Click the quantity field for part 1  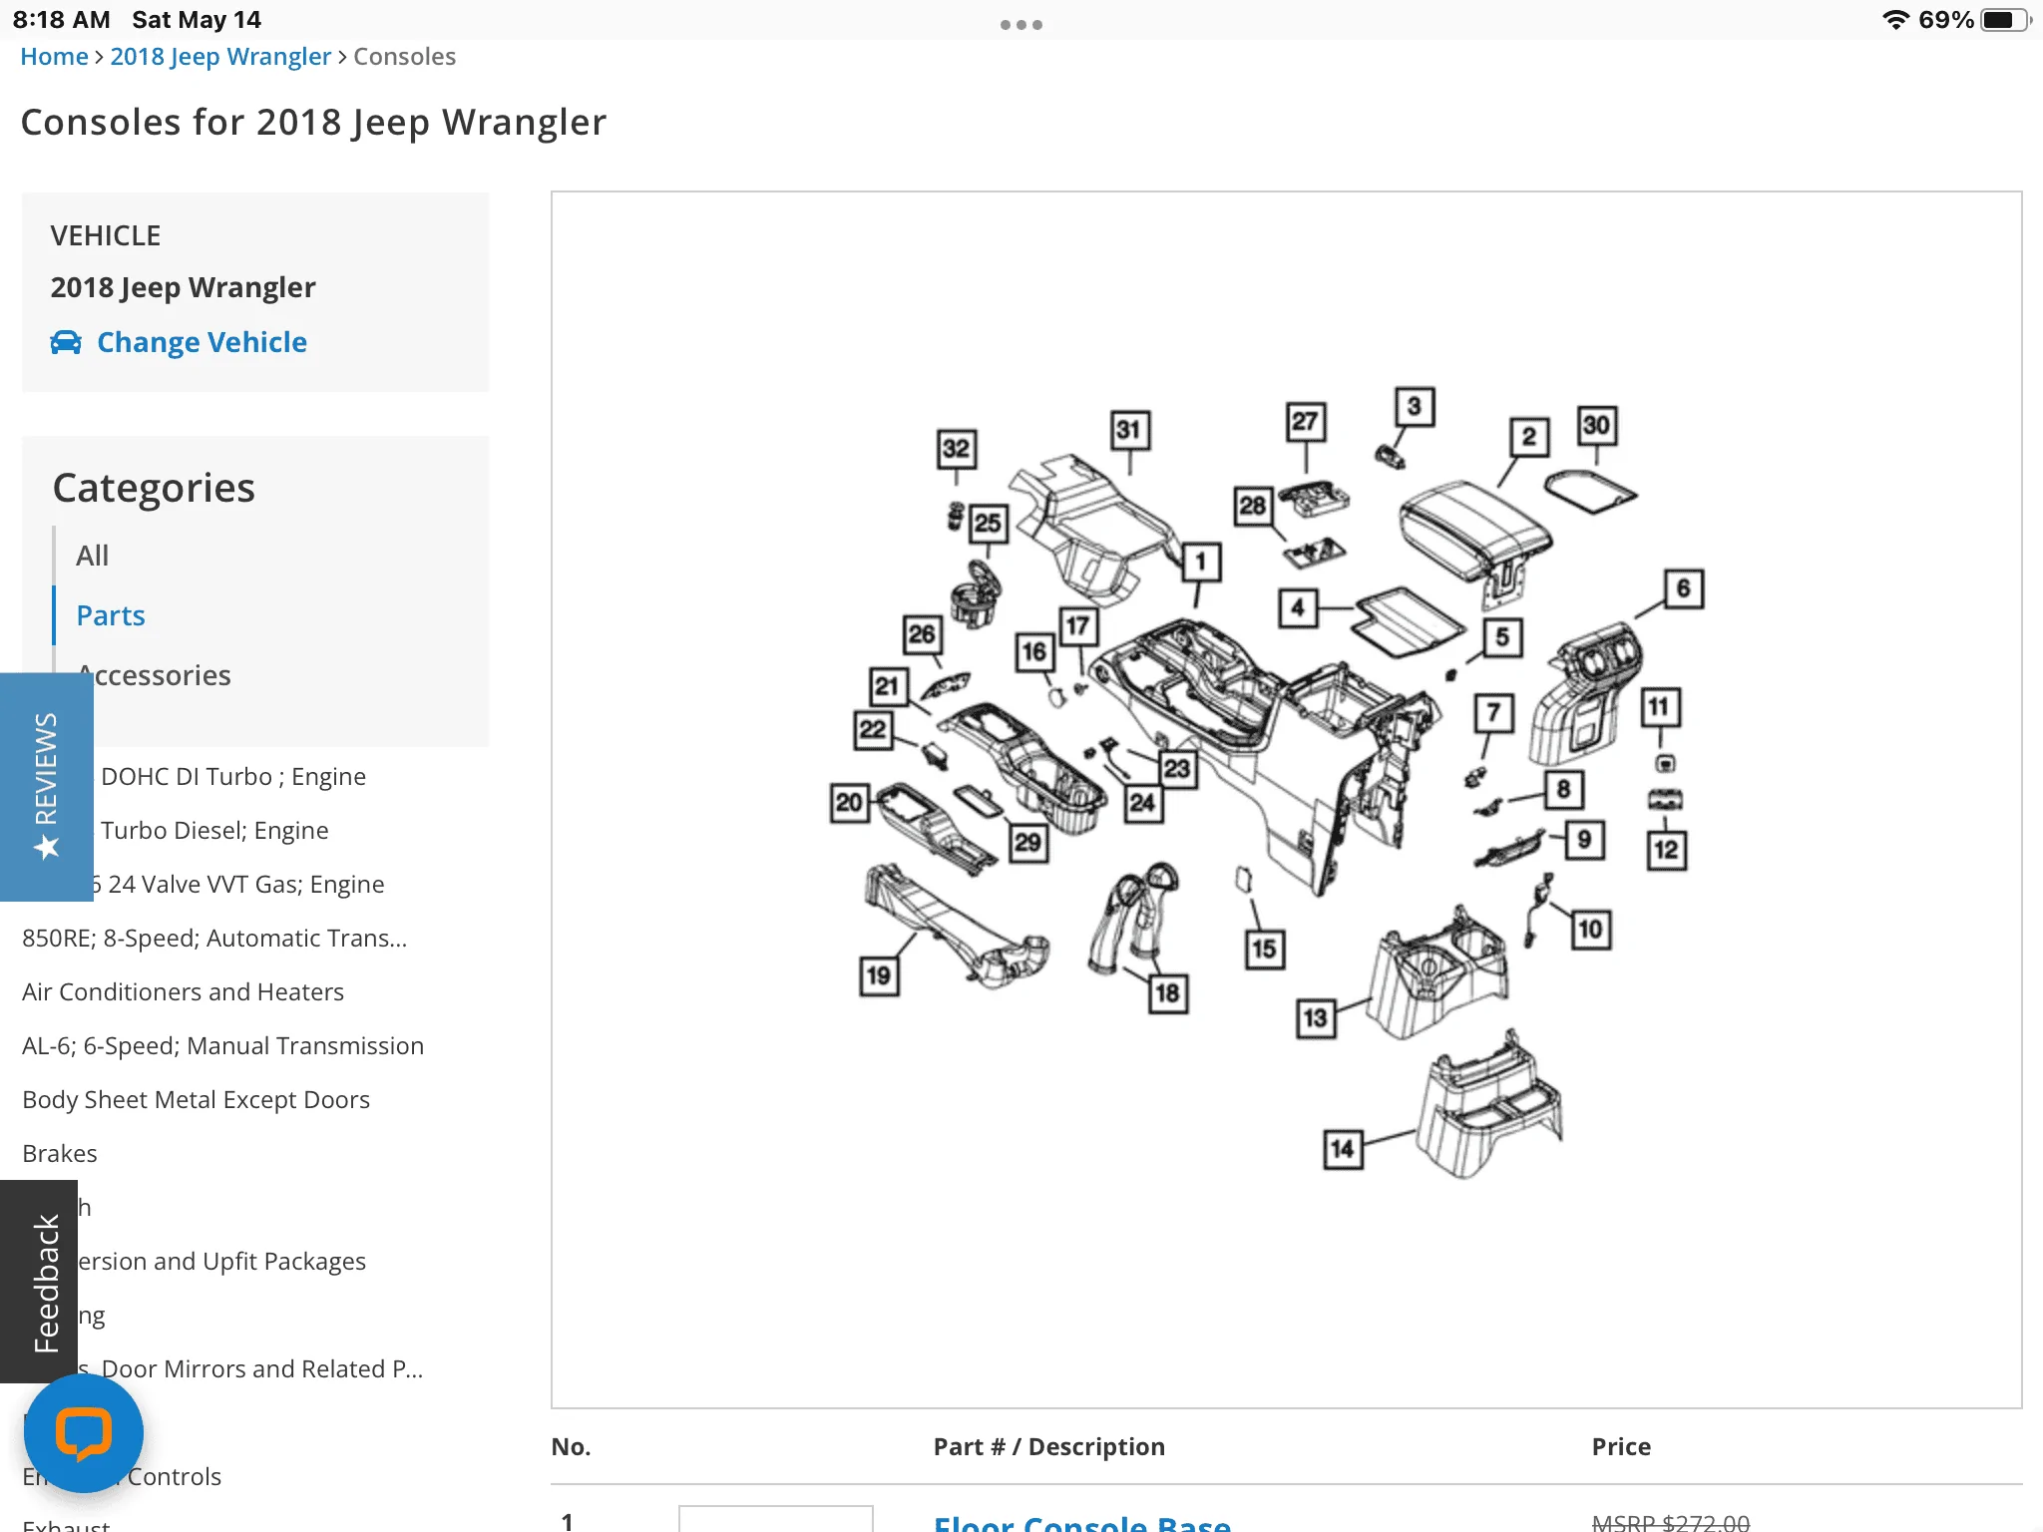776,1518
